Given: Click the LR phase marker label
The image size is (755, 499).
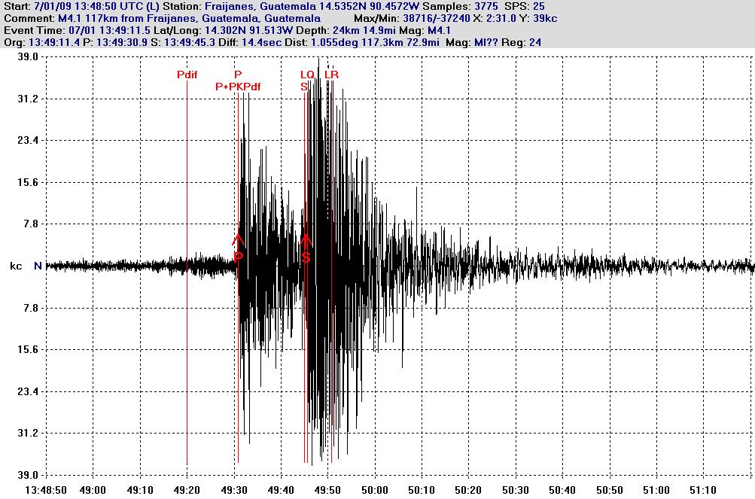Looking at the screenshot, I should click(x=331, y=75).
